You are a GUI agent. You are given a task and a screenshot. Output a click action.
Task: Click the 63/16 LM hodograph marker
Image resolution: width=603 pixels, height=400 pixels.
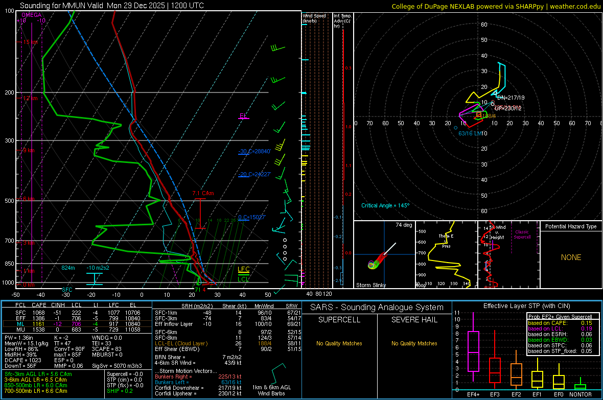pos(470,133)
